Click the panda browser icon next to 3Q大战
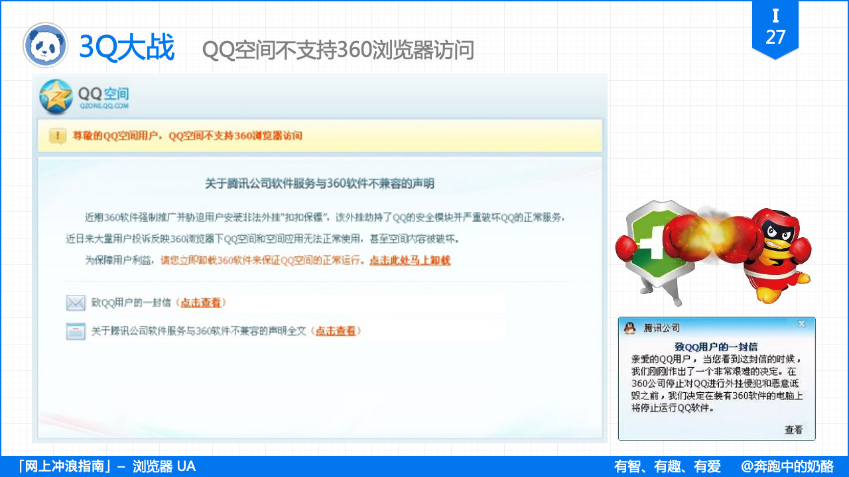The height and width of the screenshot is (477, 849). coord(44,45)
